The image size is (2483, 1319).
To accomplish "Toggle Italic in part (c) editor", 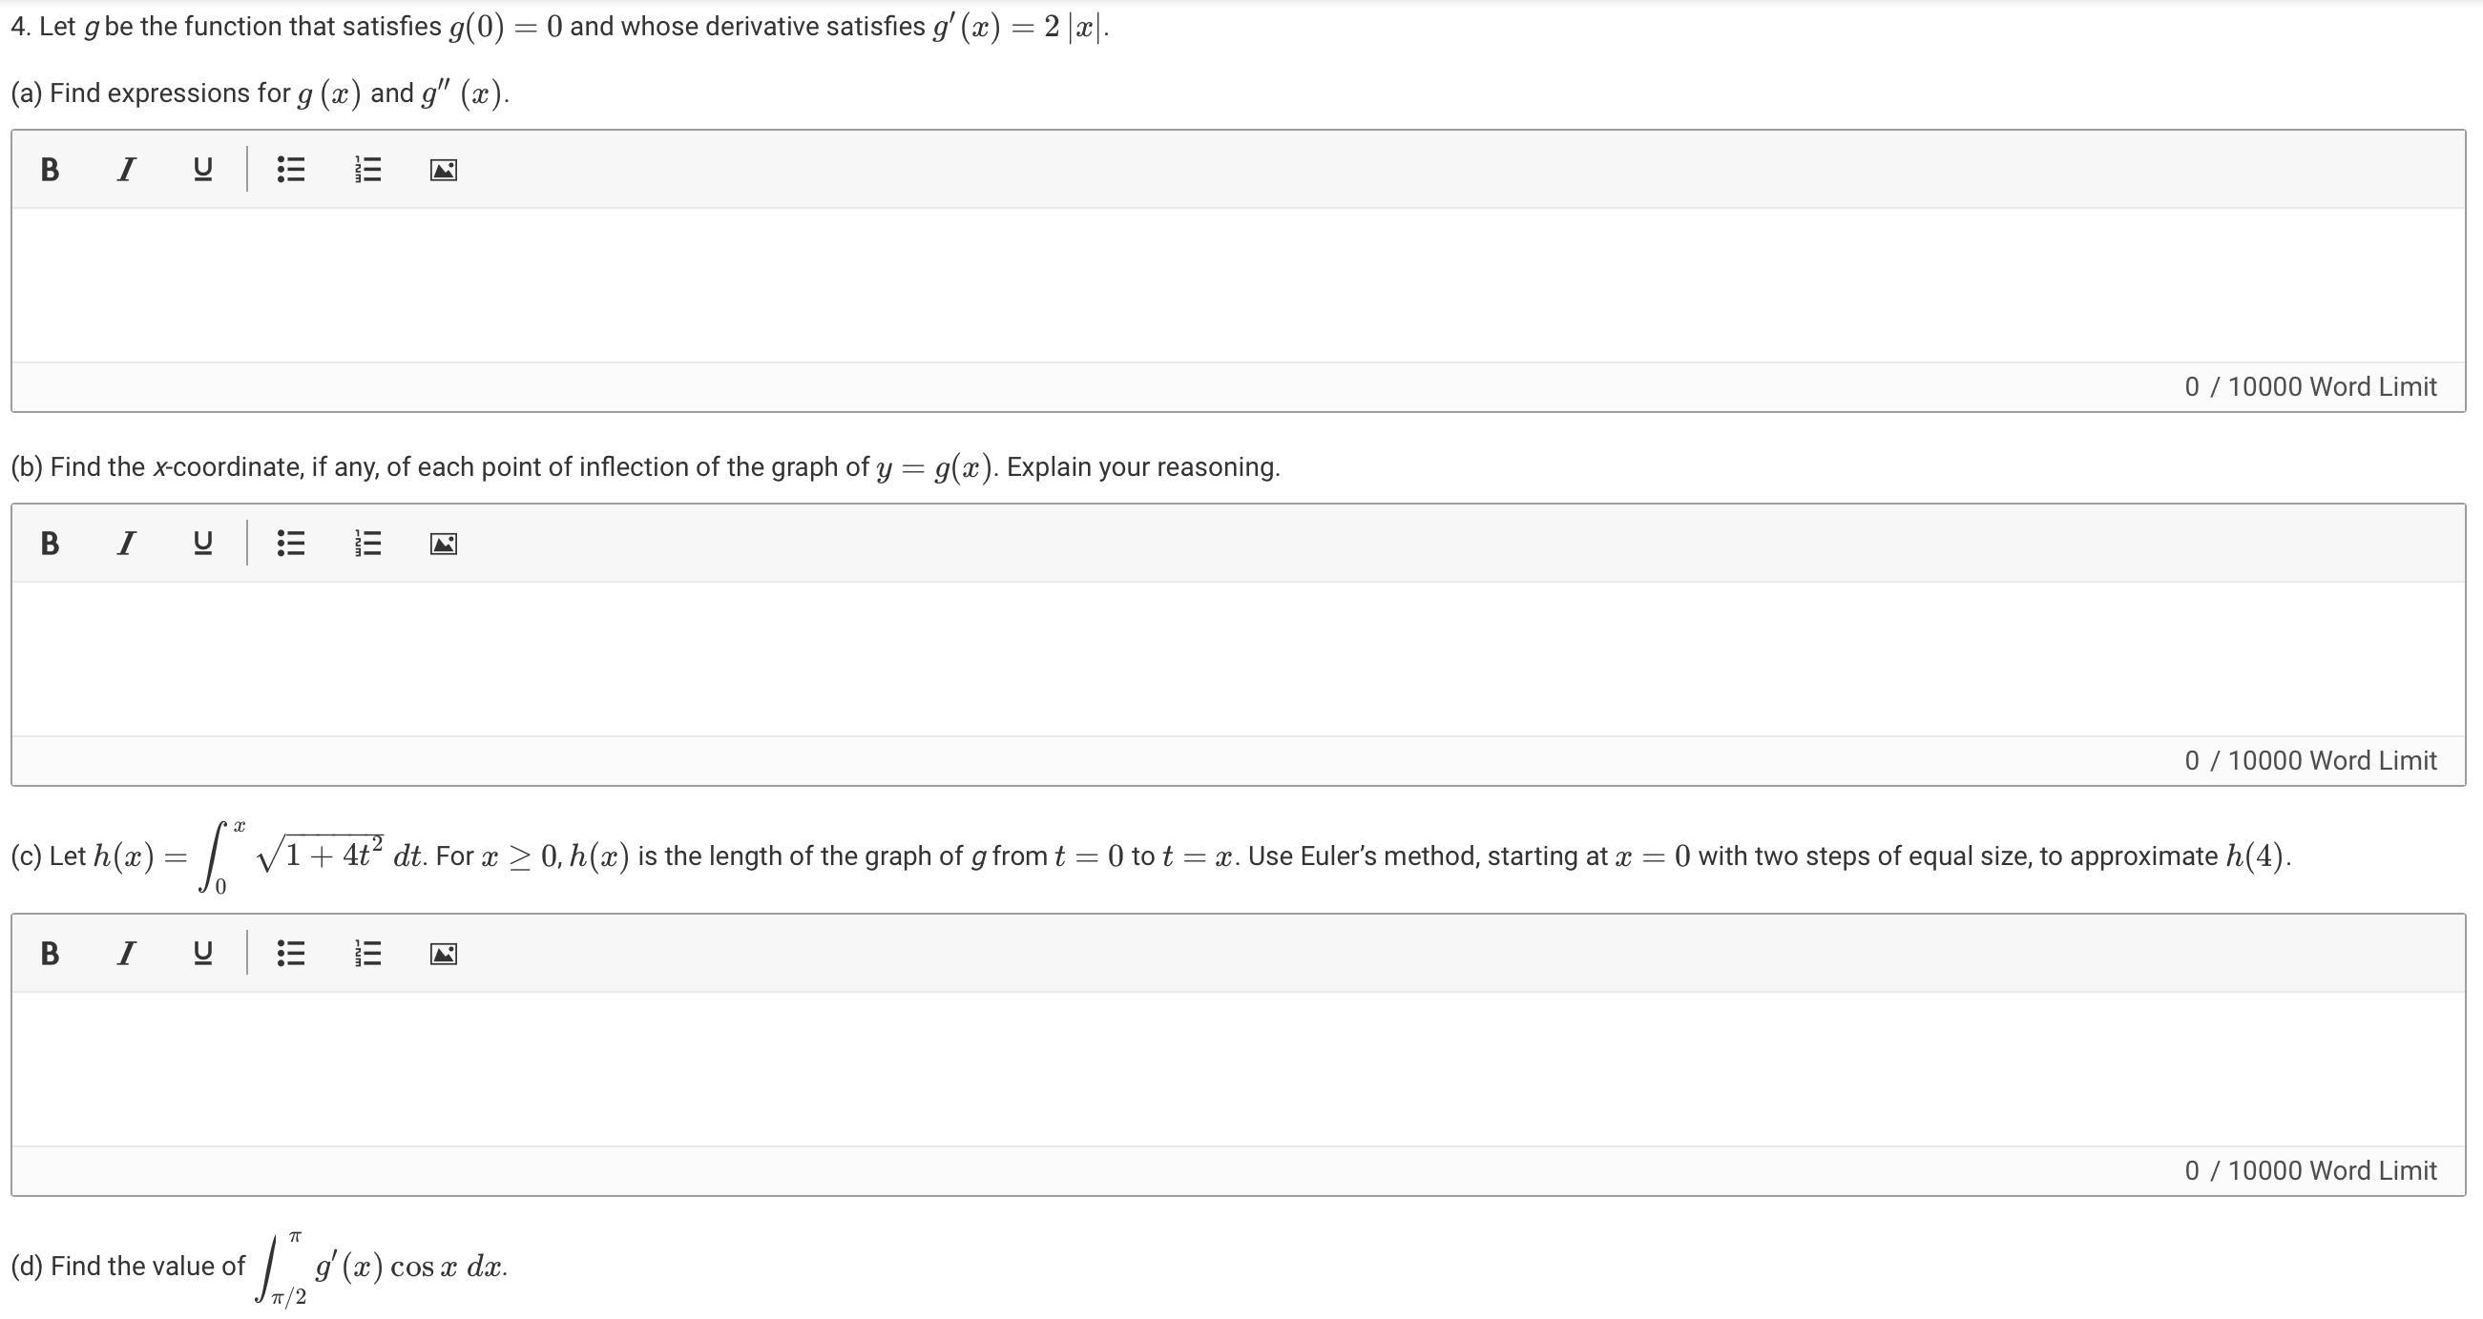I will [x=125, y=954].
